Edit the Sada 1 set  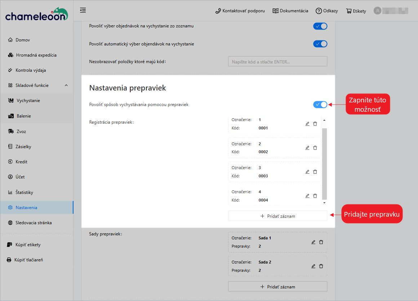313,242
